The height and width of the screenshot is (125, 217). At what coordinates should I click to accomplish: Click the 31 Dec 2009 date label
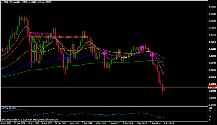pos(60,123)
